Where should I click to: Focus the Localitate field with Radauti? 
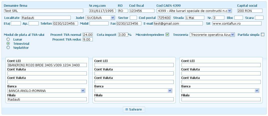(x=46, y=18)
